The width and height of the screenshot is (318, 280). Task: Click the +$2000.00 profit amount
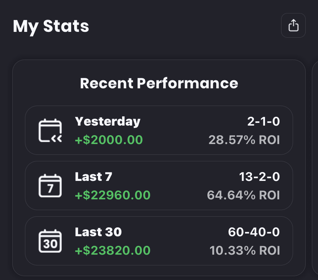pyautogui.click(x=109, y=140)
